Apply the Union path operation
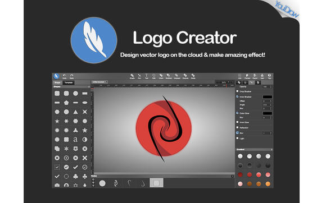326x203 pixels. 161,76
